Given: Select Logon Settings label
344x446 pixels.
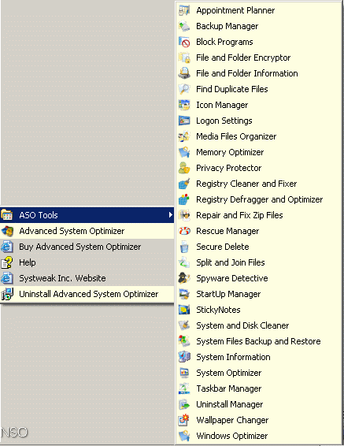Looking at the screenshot, I should (224, 121).
